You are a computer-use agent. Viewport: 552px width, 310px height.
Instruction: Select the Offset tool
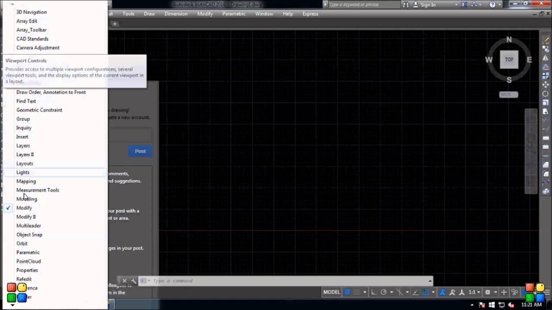point(546,67)
